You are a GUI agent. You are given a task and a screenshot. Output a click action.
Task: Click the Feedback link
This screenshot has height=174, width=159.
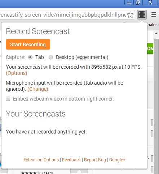point(71,160)
